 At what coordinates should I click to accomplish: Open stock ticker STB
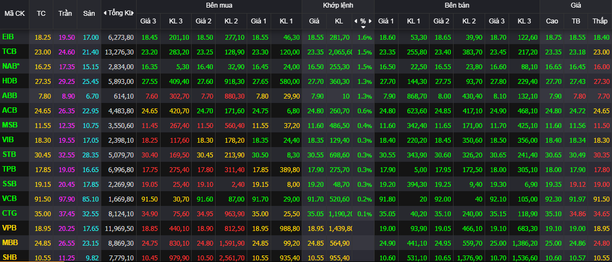[x=9, y=154]
